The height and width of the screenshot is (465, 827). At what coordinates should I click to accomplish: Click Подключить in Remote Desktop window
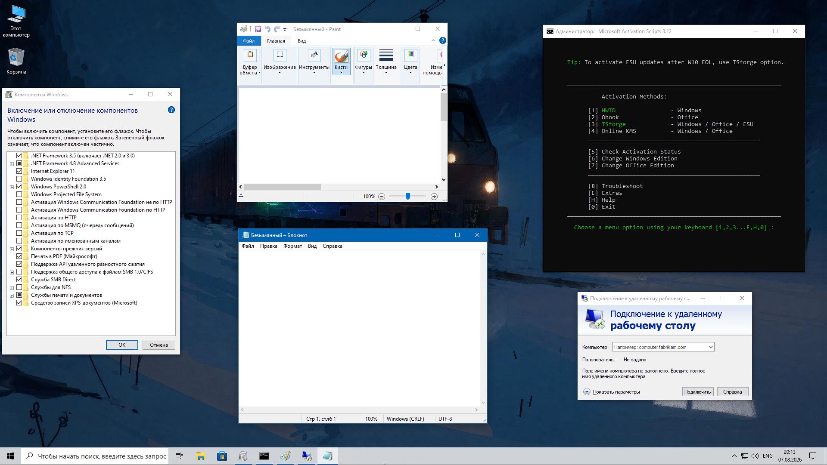click(x=697, y=392)
